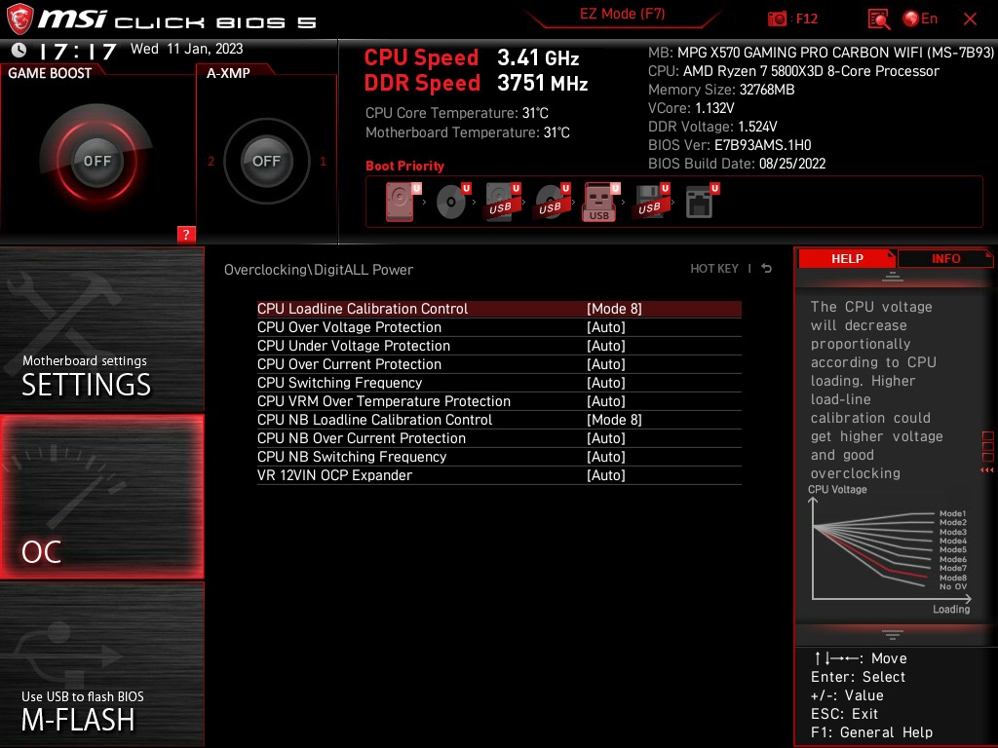Click the red question mark help icon
Screen dimensions: 998x748
[x=186, y=234]
